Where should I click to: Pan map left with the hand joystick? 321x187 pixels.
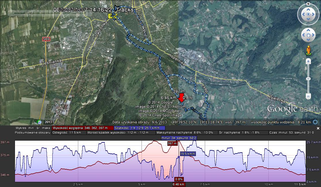pyautogui.click(x=303, y=35)
